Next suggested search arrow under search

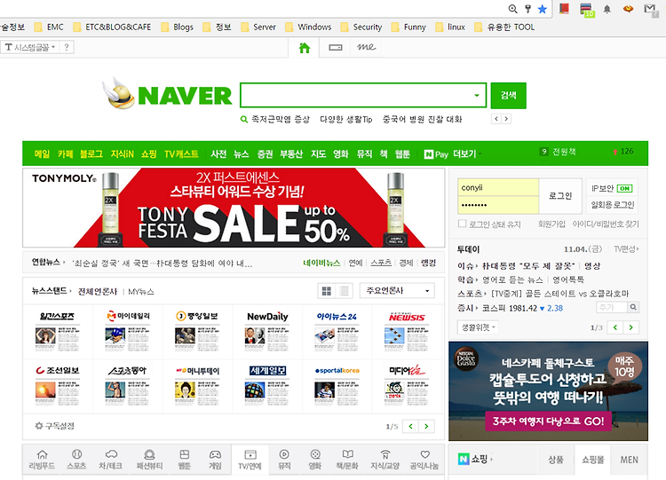[506, 119]
